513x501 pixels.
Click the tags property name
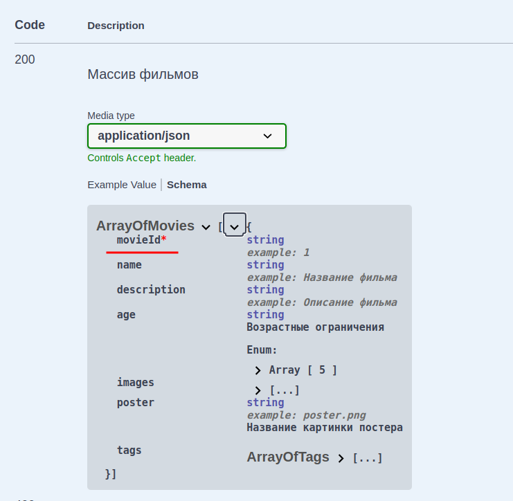pyautogui.click(x=129, y=450)
